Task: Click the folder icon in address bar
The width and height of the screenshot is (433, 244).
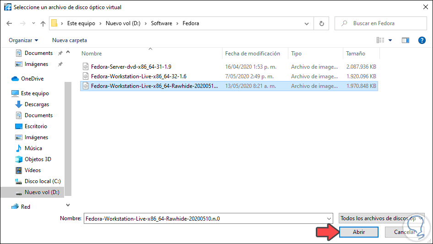Action: tap(54, 23)
